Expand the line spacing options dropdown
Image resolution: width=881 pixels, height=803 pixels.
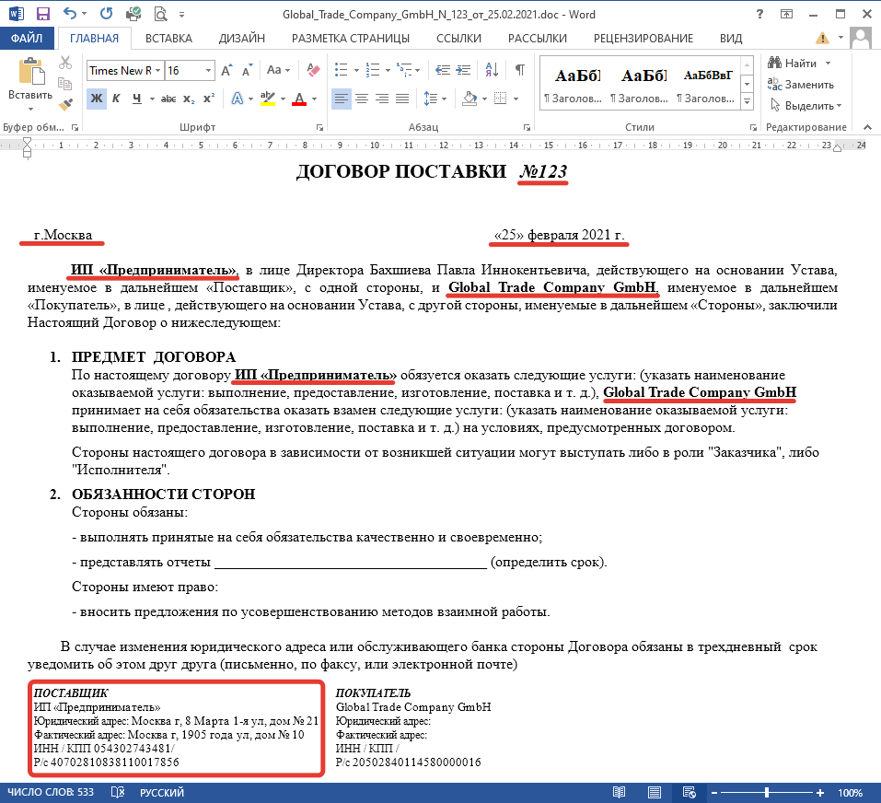pos(444,99)
